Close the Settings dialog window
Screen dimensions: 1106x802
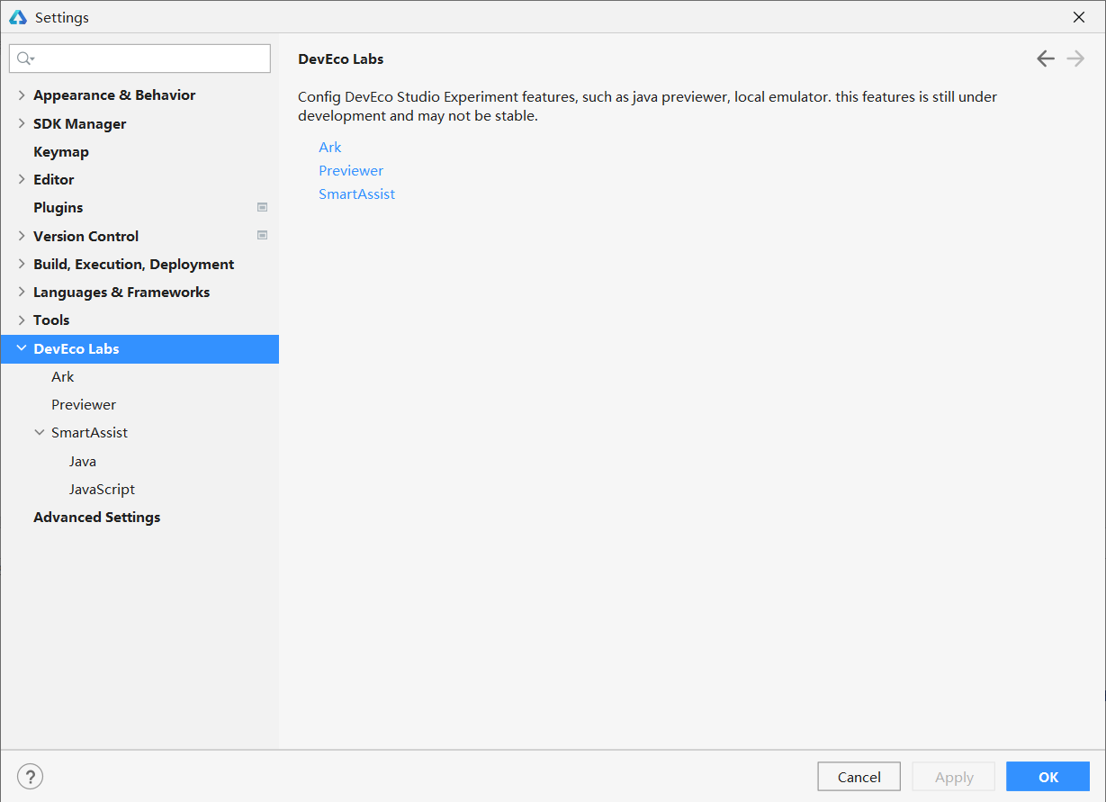(x=1079, y=17)
